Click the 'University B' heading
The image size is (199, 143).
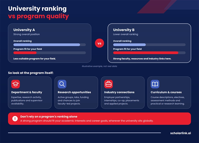[x=124, y=30]
